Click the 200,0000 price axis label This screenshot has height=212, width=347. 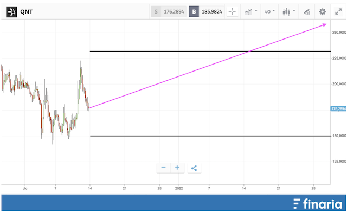tap(339, 84)
